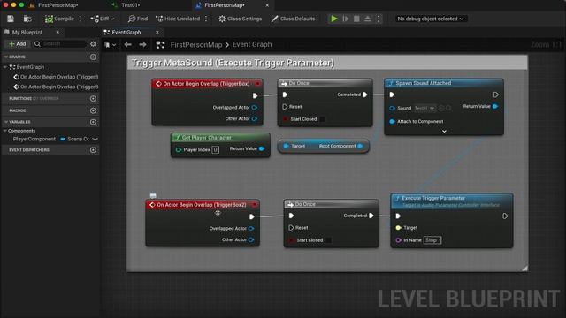Image resolution: width=566 pixels, height=318 pixels.
Task: Select the My Blueprint panel tab
Action: [x=27, y=32]
